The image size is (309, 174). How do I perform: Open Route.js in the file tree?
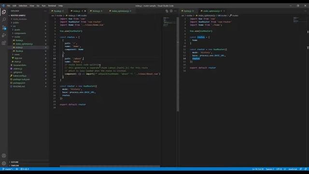19,51
